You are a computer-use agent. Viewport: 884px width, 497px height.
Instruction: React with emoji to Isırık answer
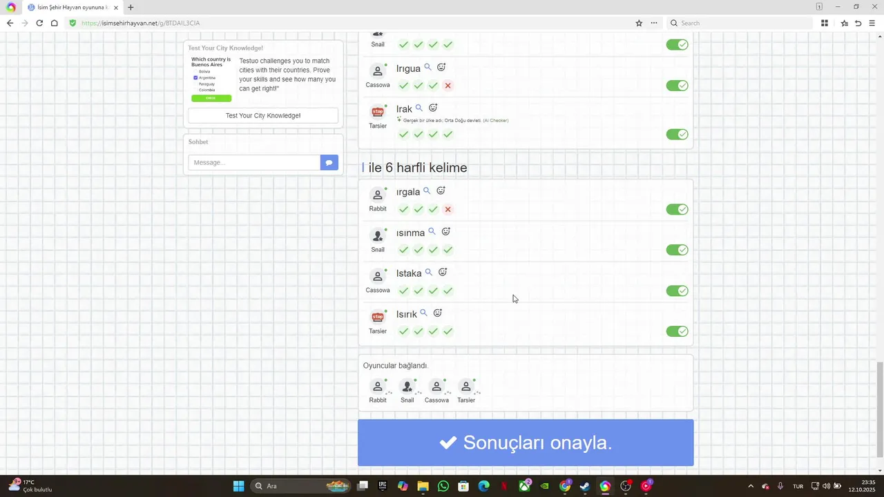pyautogui.click(x=437, y=313)
